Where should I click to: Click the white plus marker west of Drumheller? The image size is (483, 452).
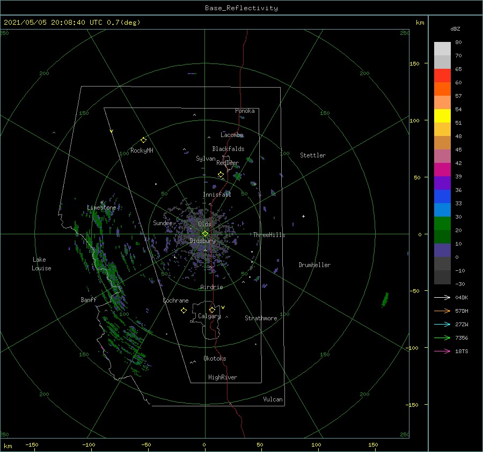pos(303,216)
